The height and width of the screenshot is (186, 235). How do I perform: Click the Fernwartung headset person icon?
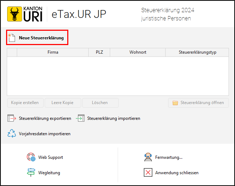148,157
